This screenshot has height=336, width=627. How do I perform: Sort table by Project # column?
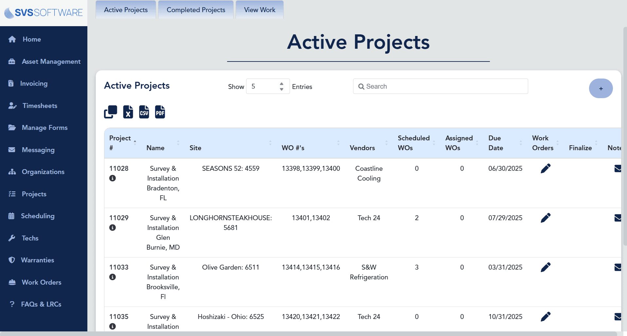tap(123, 143)
